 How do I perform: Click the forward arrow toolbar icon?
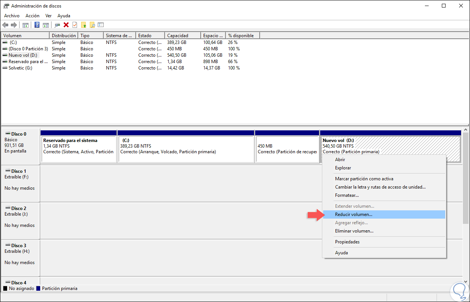14,25
